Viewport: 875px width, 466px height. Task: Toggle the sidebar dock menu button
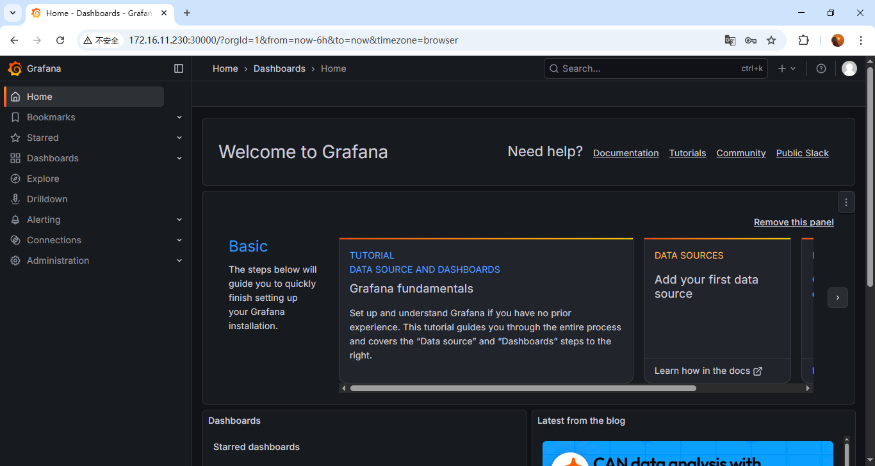coord(179,68)
